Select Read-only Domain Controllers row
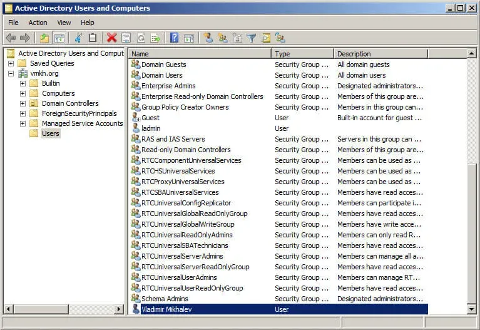The width and height of the screenshot is (480, 330). (x=278, y=150)
